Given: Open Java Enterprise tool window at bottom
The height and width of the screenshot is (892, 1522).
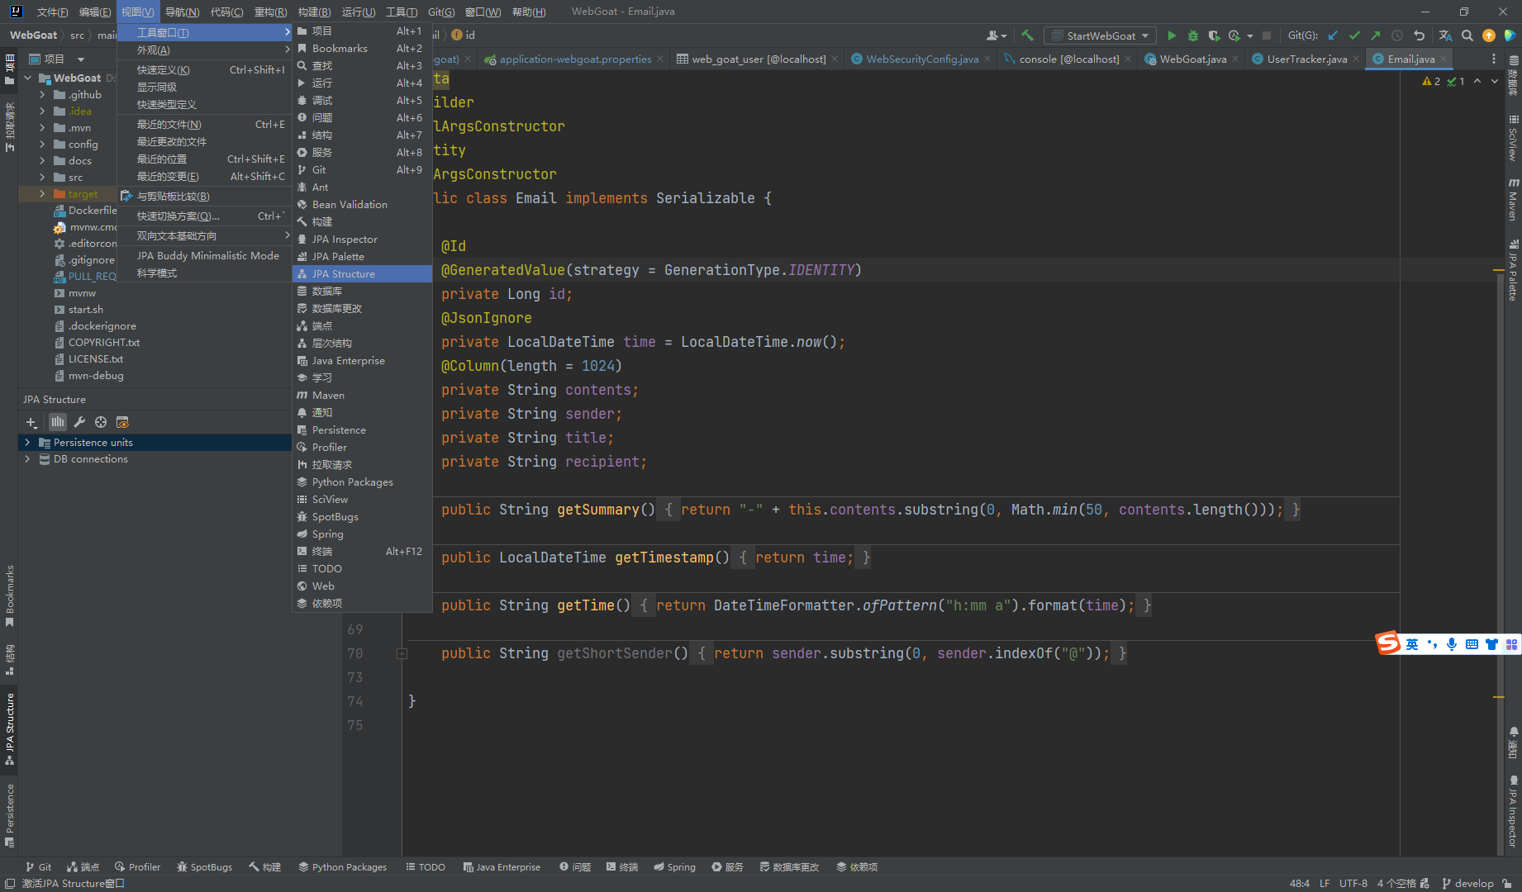Looking at the screenshot, I should (x=502, y=866).
